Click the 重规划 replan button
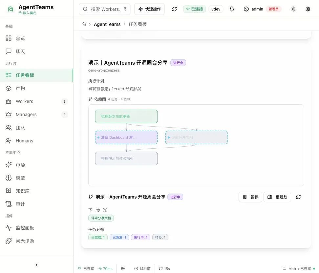This screenshot has height=273, width=319. tap(277, 197)
